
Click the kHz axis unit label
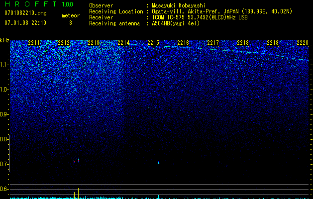coord(4,40)
